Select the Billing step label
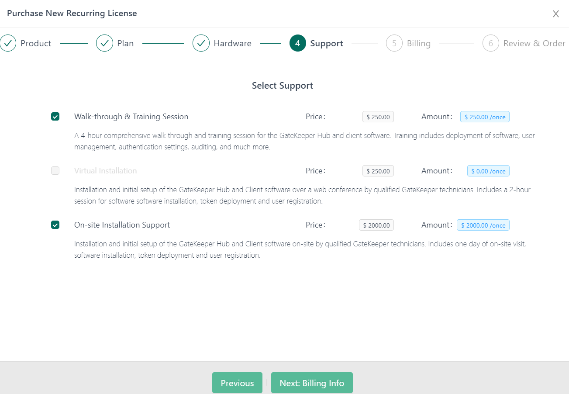This screenshot has height=394, width=569. click(x=418, y=43)
